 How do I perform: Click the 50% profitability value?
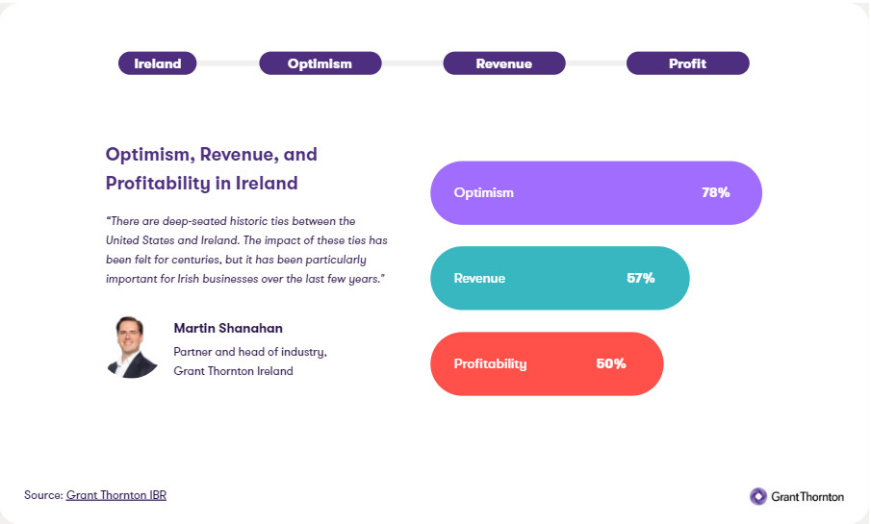(x=611, y=363)
